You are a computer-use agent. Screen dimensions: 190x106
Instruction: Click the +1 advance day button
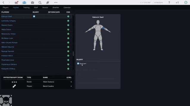177,3
